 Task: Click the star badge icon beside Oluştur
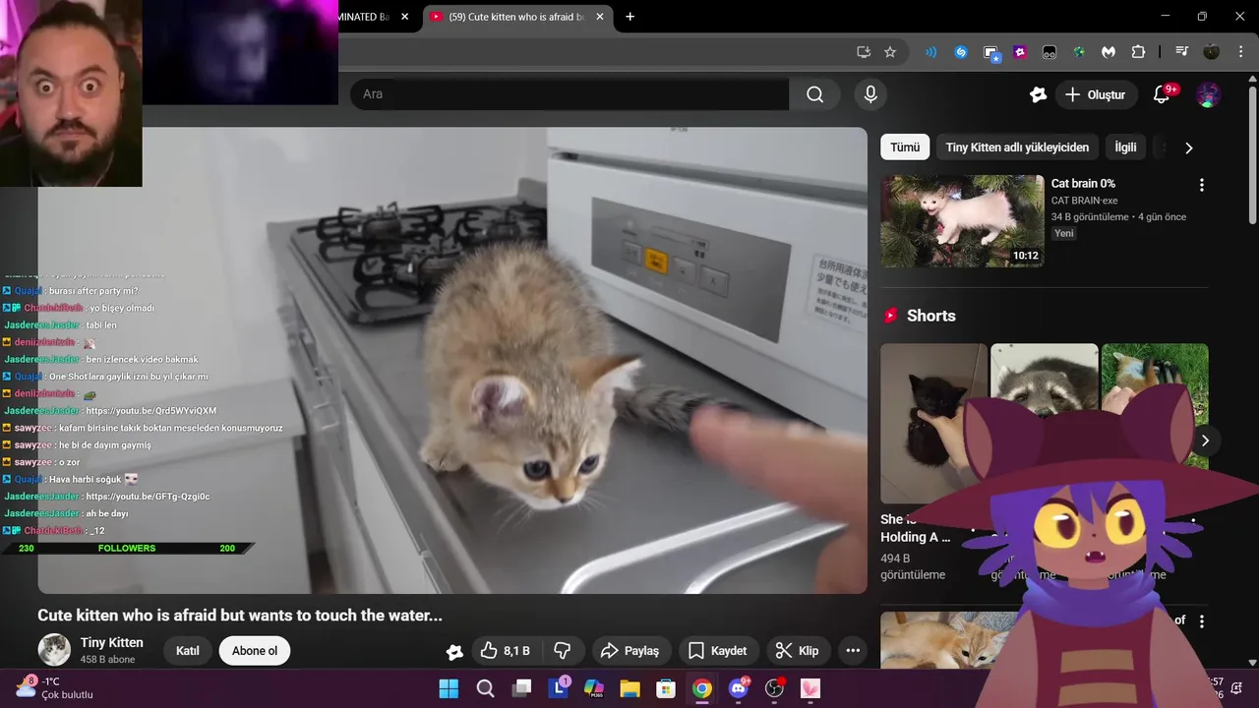(1038, 94)
